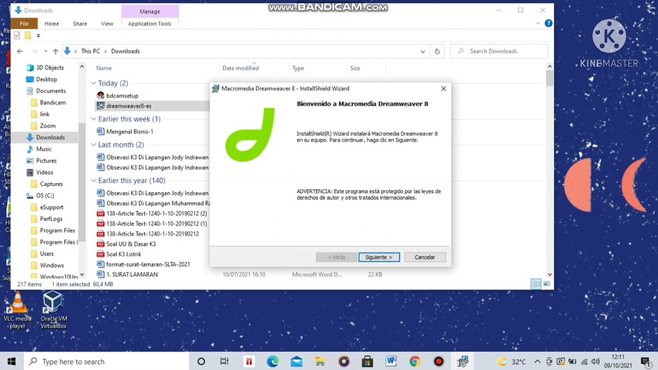Open Music in navigation pane

tap(44, 149)
